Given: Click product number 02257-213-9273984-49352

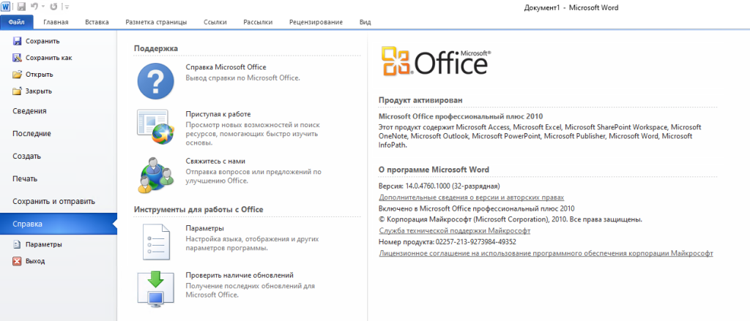Looking at the screenshot, I should click(x=476, y=242).
